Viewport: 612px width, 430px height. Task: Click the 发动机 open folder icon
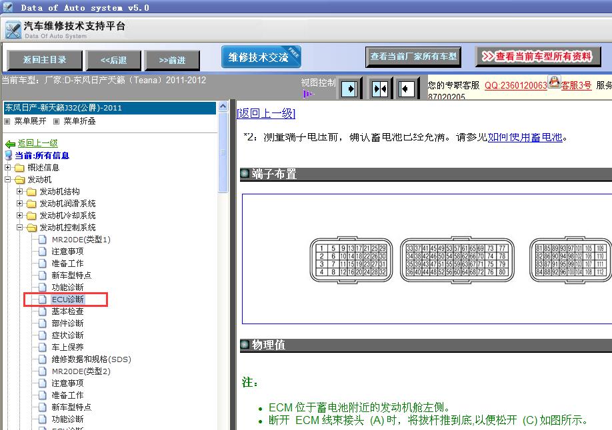coord(19,180)
